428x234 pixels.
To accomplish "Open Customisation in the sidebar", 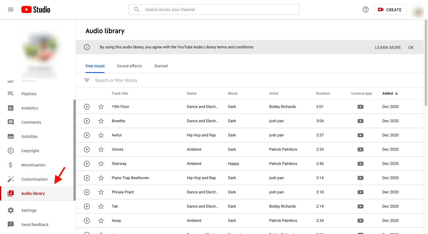I will [34, 179].
